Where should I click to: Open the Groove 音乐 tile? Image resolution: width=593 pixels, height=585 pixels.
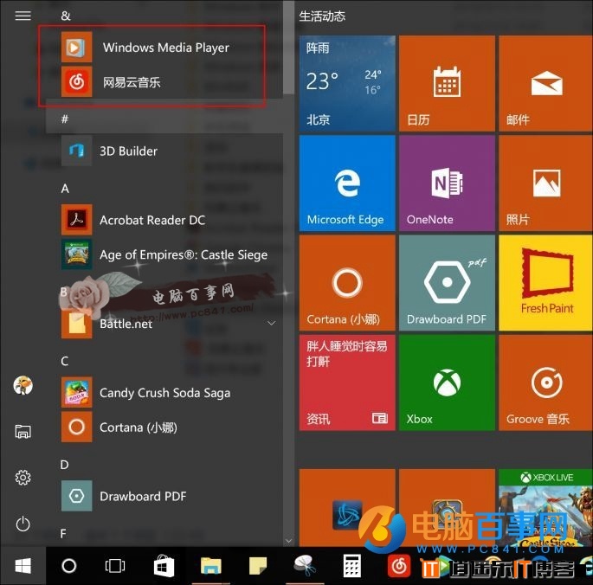pos(545,382)
